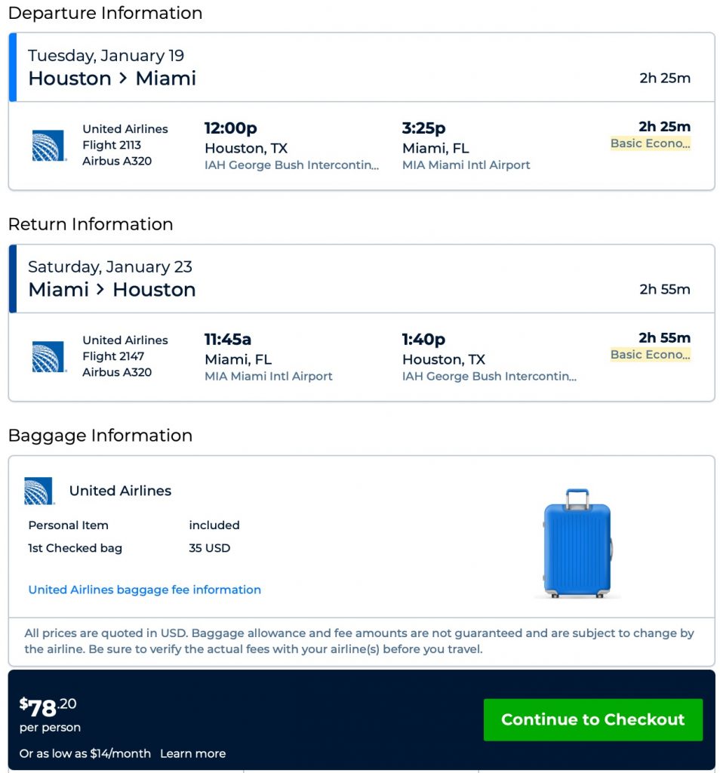Click the Learn more link

coord(192,753)
